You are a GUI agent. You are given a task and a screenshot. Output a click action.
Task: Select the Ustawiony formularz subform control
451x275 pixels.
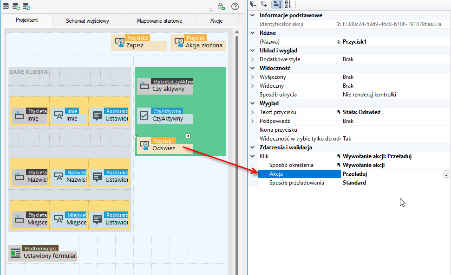tap(43, 253)
